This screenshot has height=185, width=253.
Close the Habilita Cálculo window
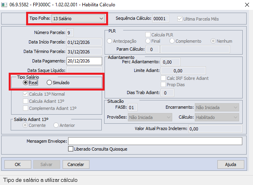click(247, 5)
